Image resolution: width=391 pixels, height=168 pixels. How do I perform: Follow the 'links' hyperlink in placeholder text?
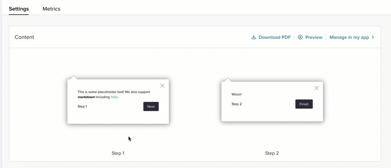point(114,97)
